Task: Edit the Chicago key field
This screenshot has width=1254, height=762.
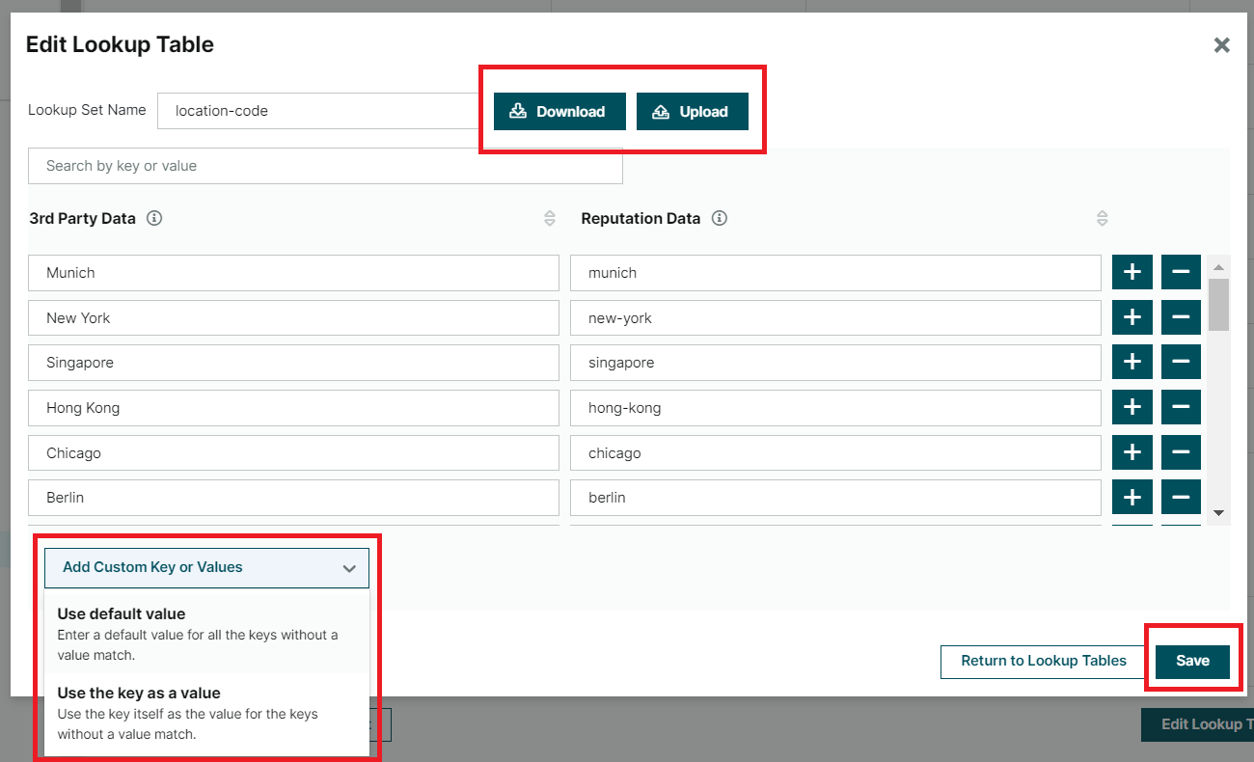Action: [x=293, y=452]
